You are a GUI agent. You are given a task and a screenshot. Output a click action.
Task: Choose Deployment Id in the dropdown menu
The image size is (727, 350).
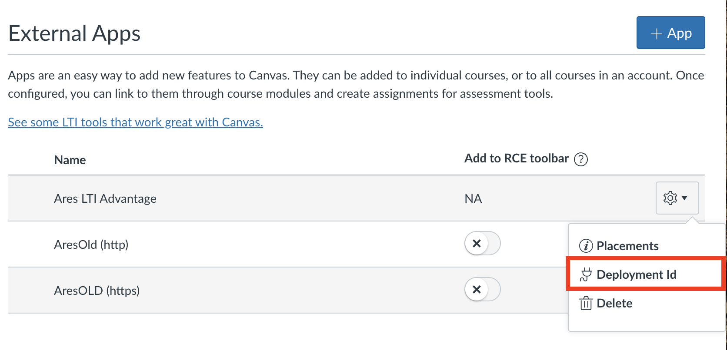coord(637,274)
